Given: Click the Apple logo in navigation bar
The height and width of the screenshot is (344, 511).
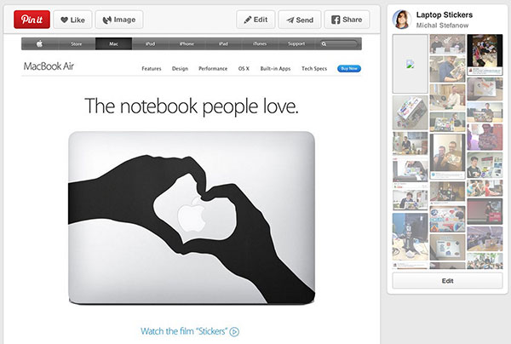Looking at the screenshot, I should click(40, 43).
